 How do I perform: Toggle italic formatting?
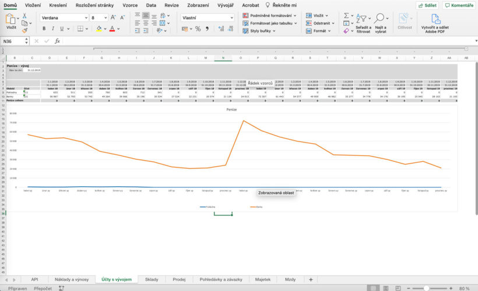(52, 29)
